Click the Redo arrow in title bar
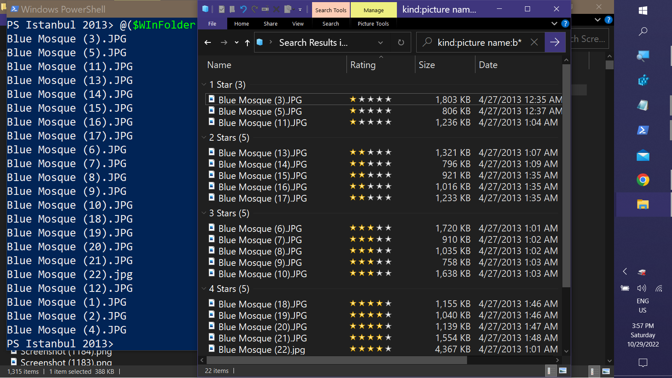This screenshot has height=378, width=672. pos(255,9)
